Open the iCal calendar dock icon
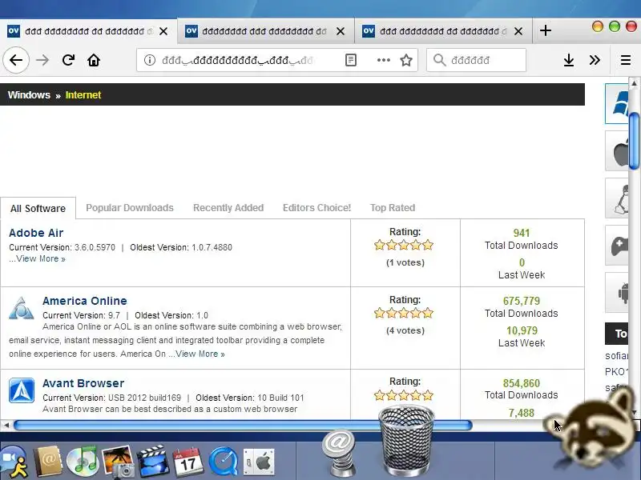Viewport: 641px width, 480px height. pyautogui.click(x=187, y=462)
